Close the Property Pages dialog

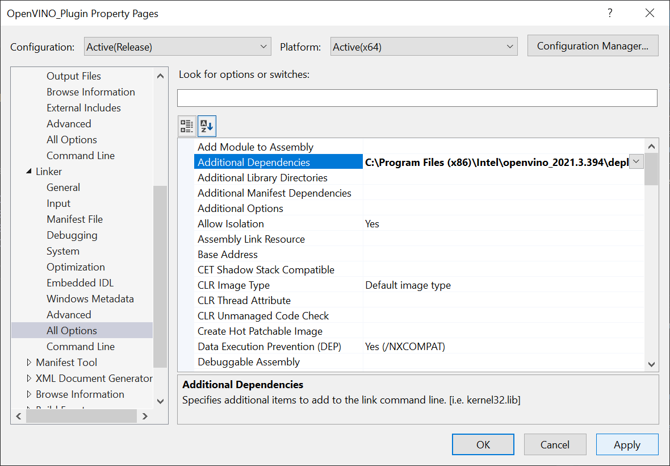[650, 13]
